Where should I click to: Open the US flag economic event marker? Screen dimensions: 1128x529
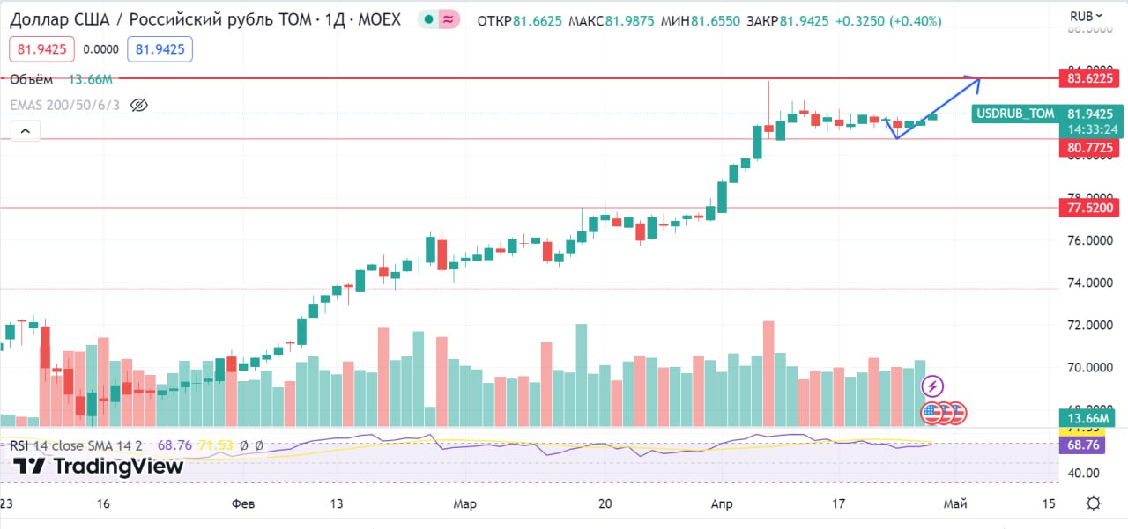(932, 411)
